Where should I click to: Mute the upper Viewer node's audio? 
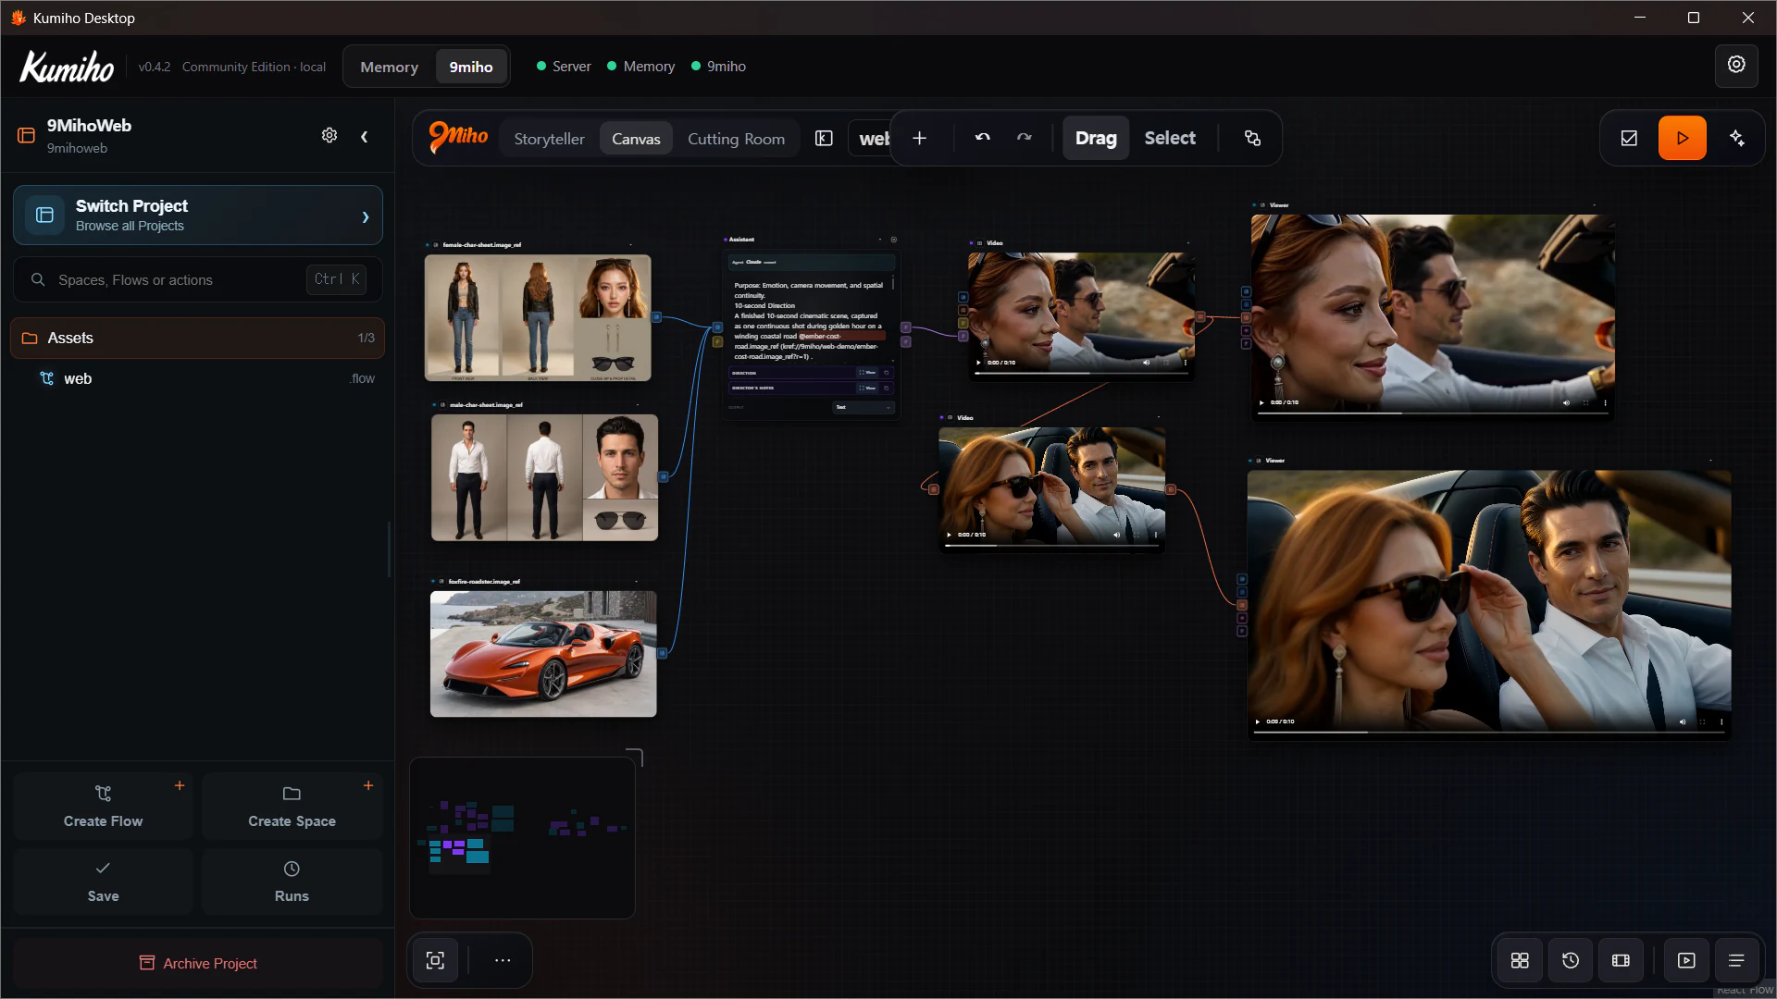coord(1566,402)
